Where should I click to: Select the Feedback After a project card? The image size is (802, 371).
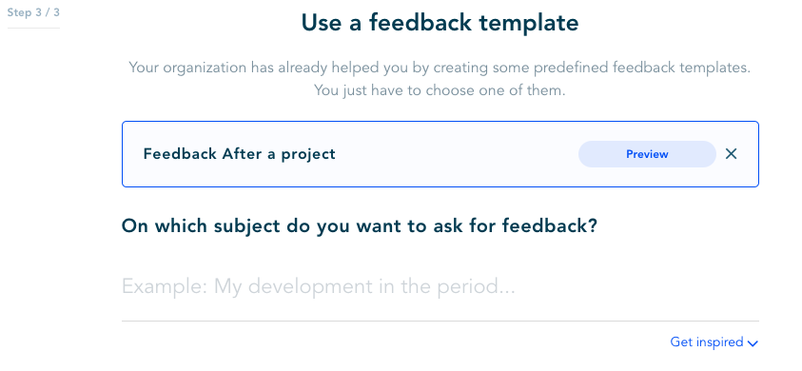pyautogui.click(x=440, y=154)
